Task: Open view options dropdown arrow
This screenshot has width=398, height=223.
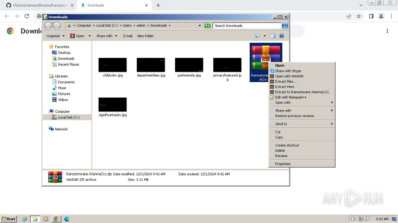Action: (265, 36)
